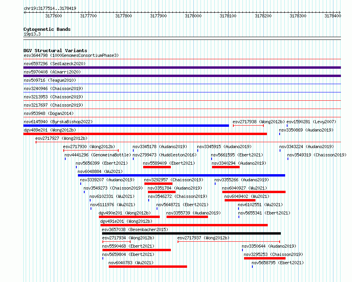Image resolution: width=352 pixels, height=282 pixels.
Task: Select the red dgv491e201 Wong2012b bar
Action: [x=184, y=225]
